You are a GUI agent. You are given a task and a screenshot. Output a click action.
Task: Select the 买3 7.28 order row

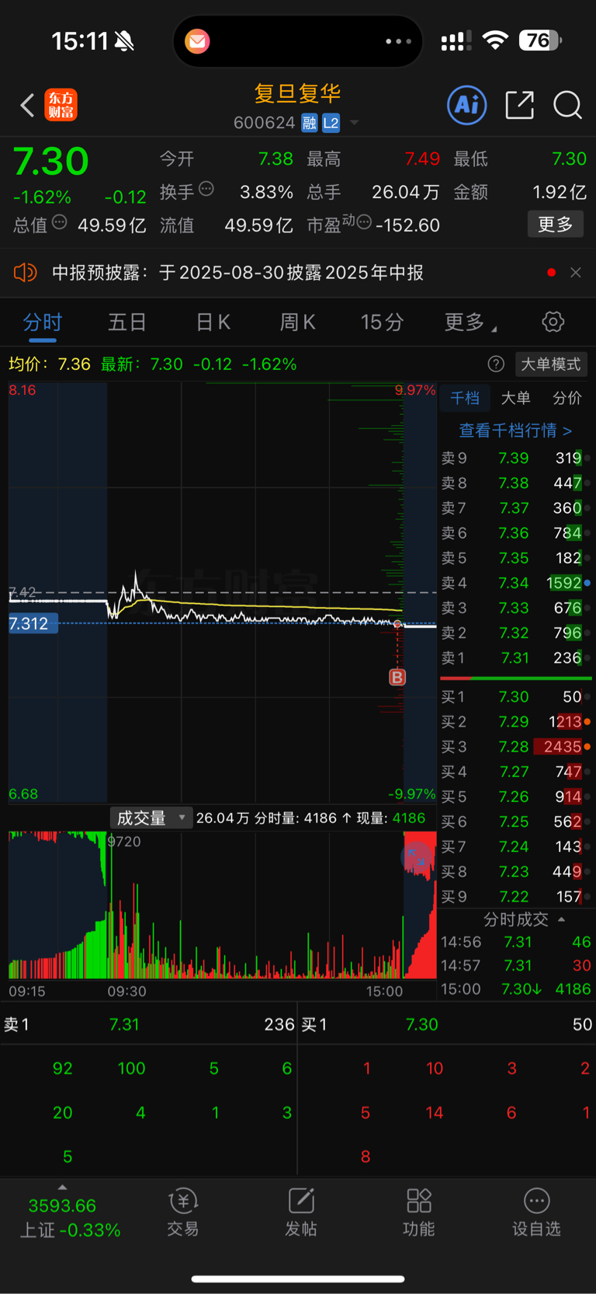pyautogui.click(x=516, y=747)
